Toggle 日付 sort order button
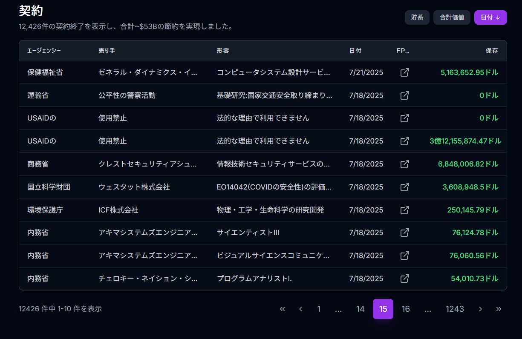The image size is (522, 339). [490, 17]
